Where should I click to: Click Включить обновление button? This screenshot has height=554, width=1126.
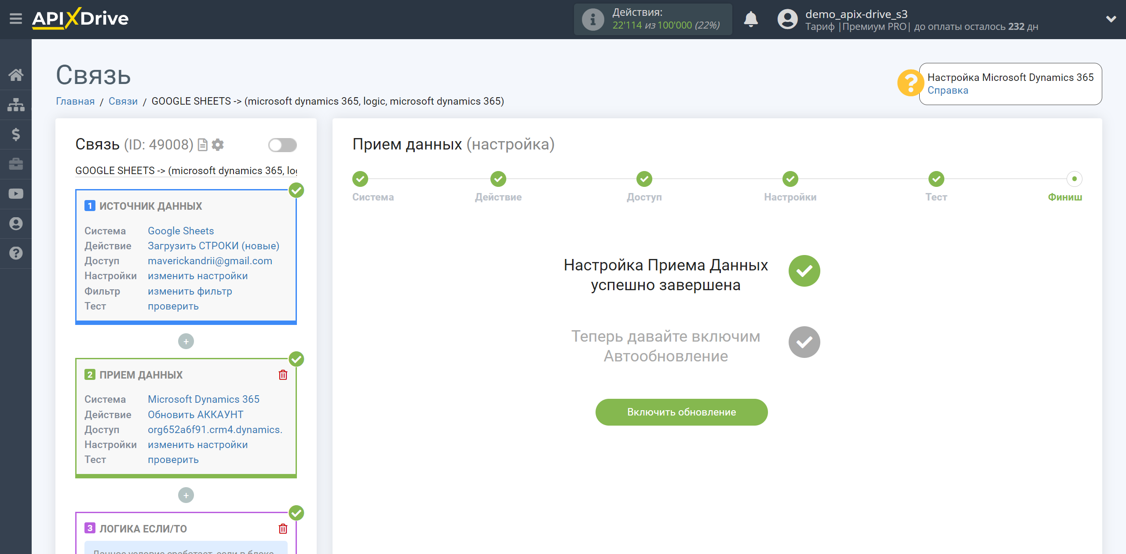(681, 412)
